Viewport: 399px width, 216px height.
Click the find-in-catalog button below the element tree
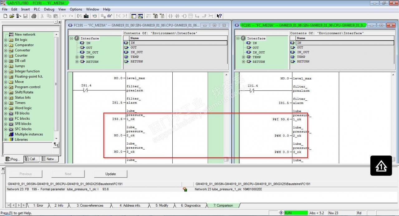56,145
